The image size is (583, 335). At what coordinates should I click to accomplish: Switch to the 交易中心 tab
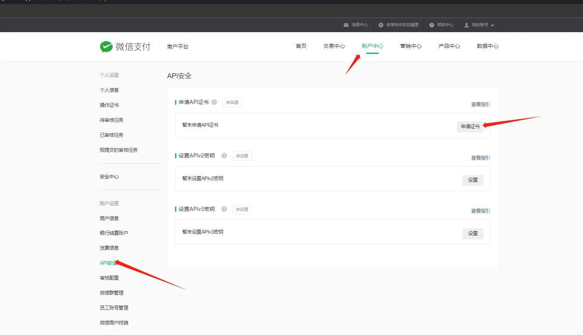tap(334, 46)
